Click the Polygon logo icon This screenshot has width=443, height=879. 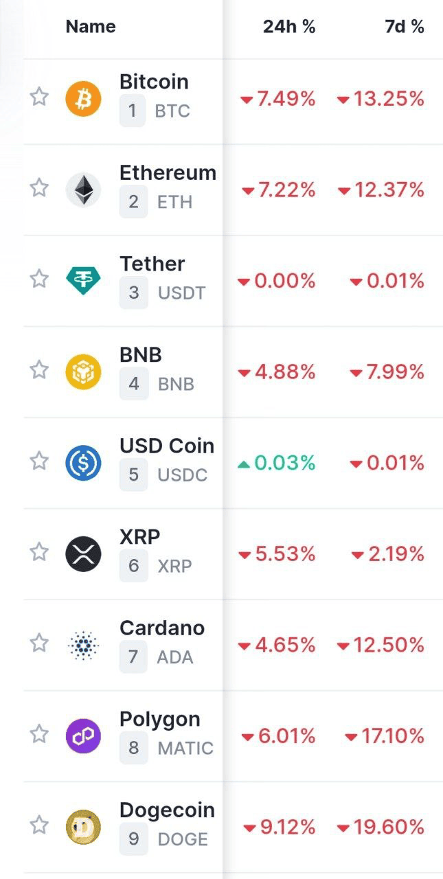(x=83, y=735)
